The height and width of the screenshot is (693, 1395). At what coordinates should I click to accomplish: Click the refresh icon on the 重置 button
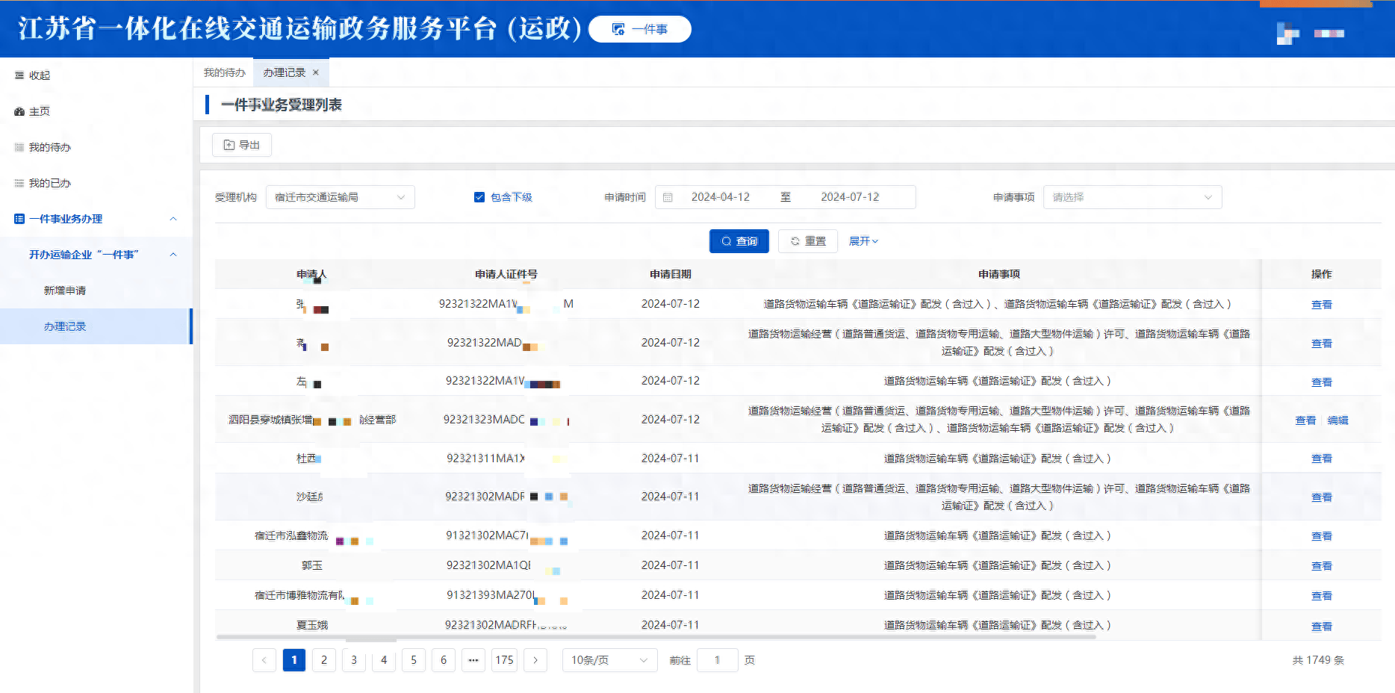[x=795, y=240]
